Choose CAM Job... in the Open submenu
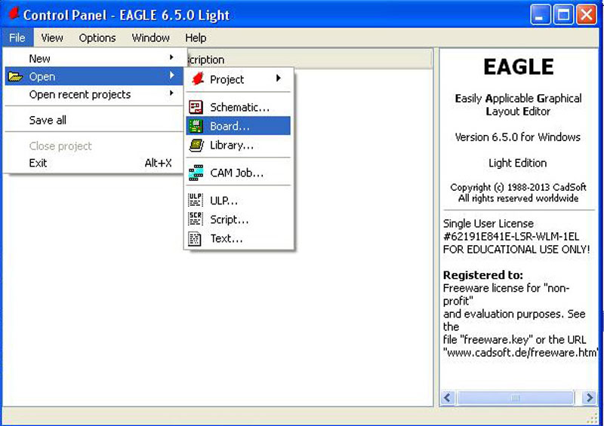 tap(239, 173)
